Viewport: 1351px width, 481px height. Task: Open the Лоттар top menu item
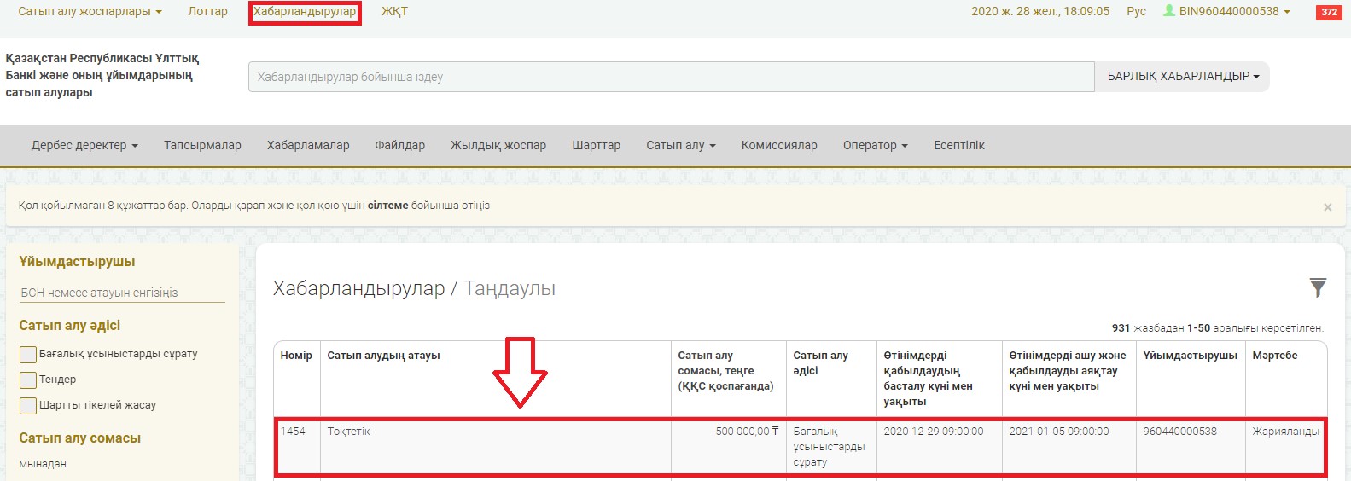pos(207,12)
